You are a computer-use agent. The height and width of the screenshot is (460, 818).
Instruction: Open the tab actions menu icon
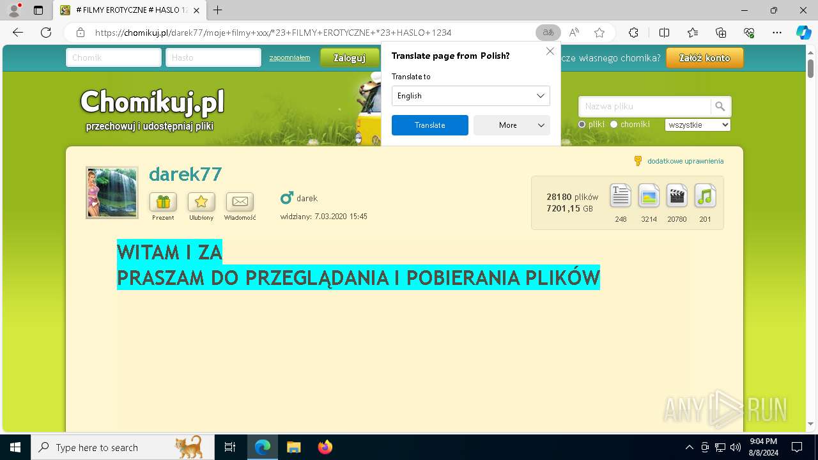pos(38,10)
